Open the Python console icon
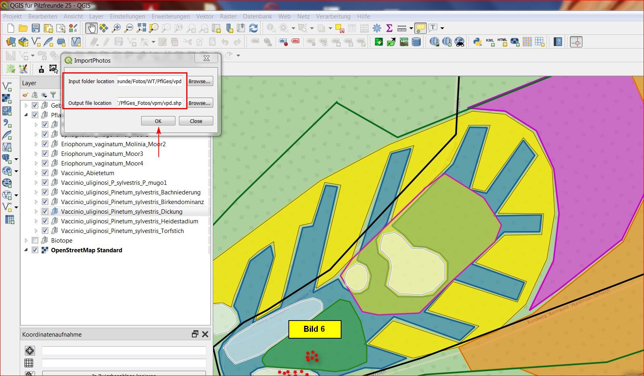This screenshot has width=644, height=376. [477, 42]
